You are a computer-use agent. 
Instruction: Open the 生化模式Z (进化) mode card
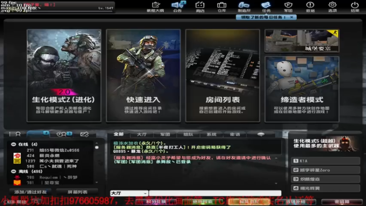point(64,76)
